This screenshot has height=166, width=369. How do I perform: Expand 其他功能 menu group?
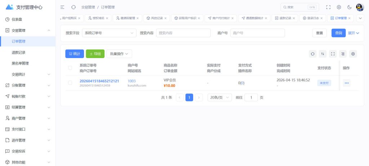click(x=28, y=162)
